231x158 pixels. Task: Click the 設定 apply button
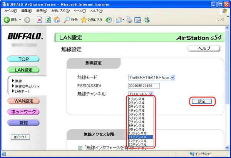pyautogui.click(x=202, y=101)
